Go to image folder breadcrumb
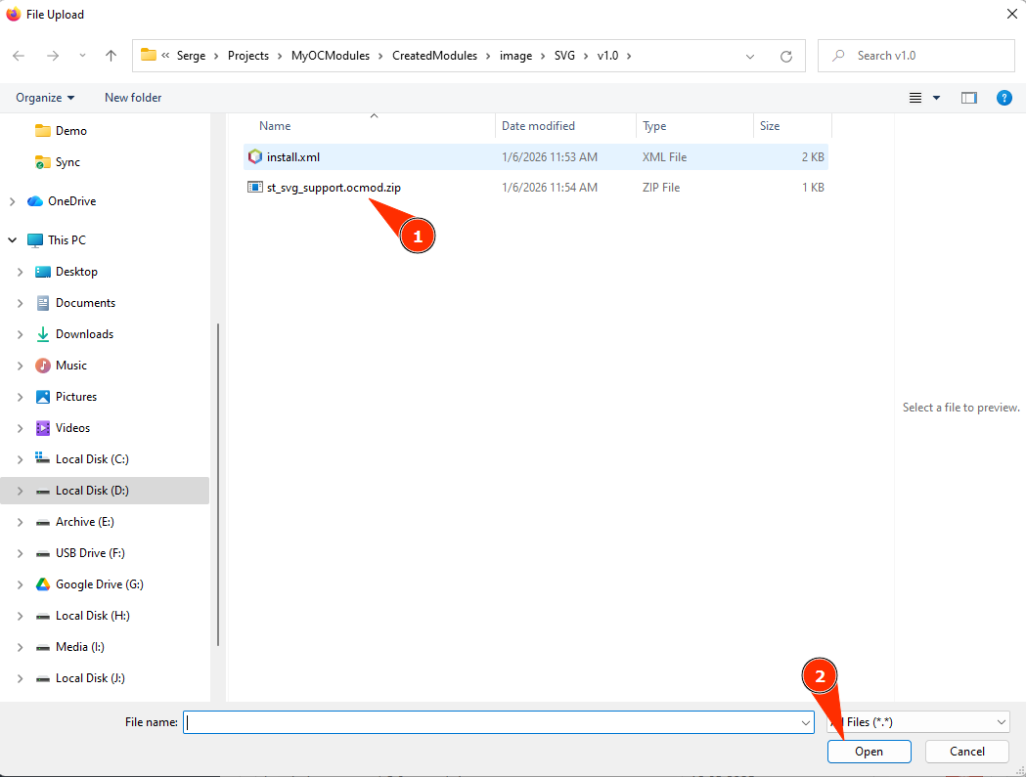Viewport: 1026px width, 777px height. [x=515, y=56]
